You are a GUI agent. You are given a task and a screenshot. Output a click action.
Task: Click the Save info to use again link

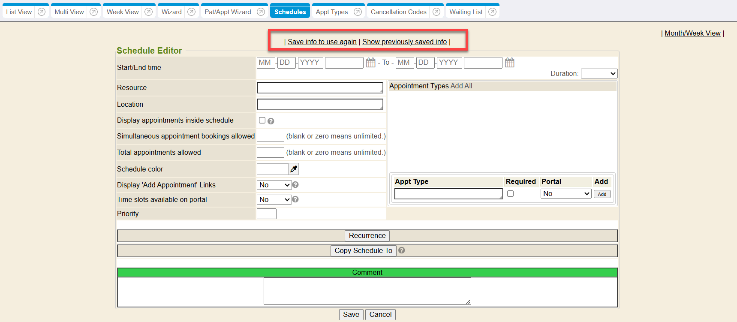[322, 42]
